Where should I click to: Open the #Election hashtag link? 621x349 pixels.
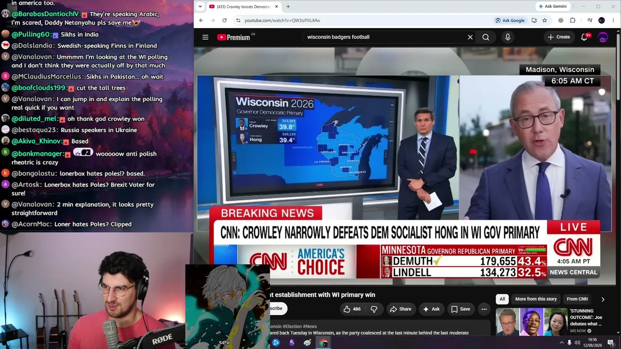(293, 327)
